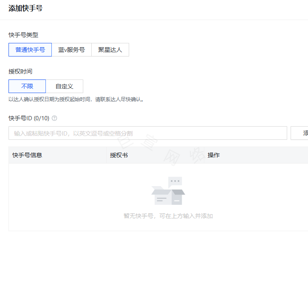The height and width of the screenshot is (283, 308).
Task: Choose 聚星达人 account type
Action: pyautogui.click(x=110, y=50)
